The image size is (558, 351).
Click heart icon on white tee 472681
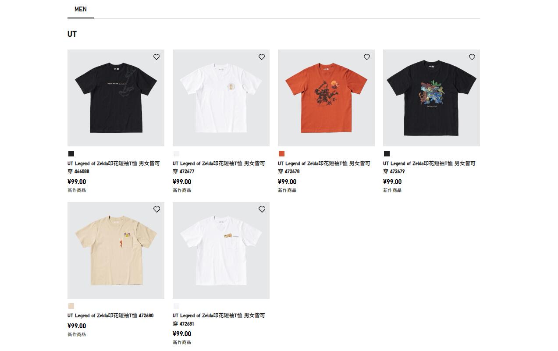[262, 209]
